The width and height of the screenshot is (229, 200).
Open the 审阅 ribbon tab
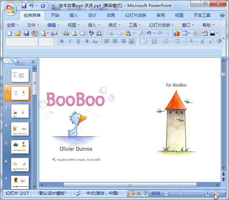[x=161, y=15]
